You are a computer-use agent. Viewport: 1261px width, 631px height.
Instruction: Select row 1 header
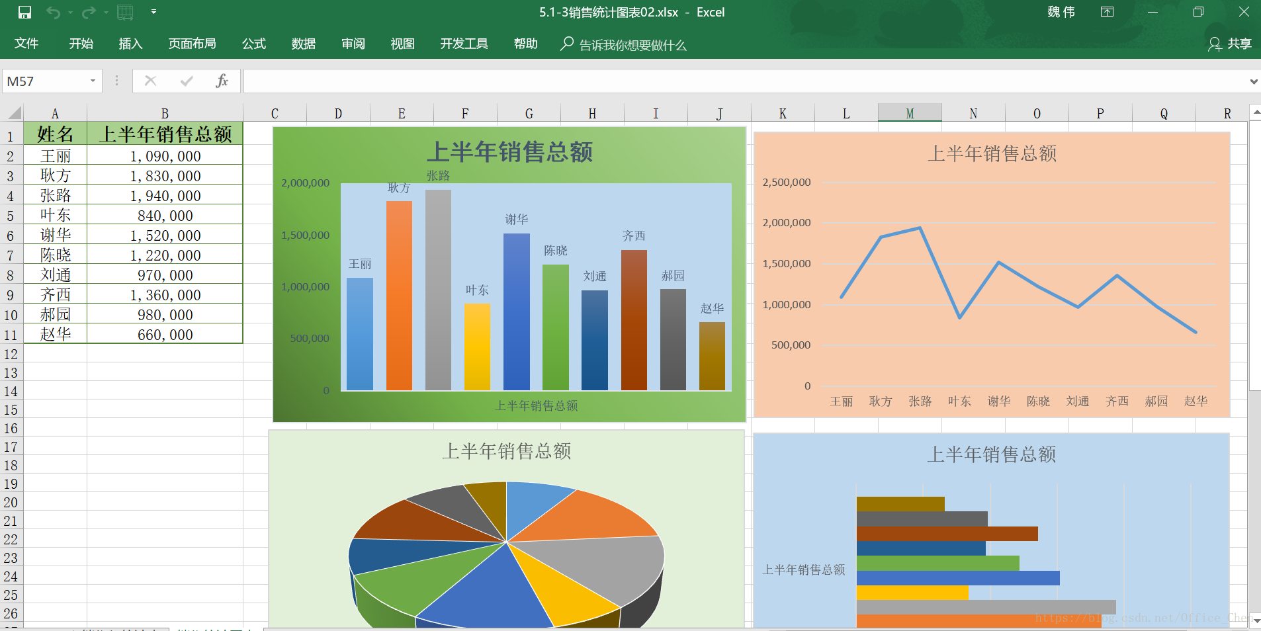pos(11,135)
